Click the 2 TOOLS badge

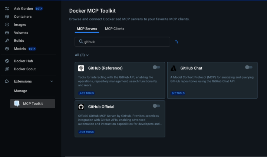coord(178,93)
